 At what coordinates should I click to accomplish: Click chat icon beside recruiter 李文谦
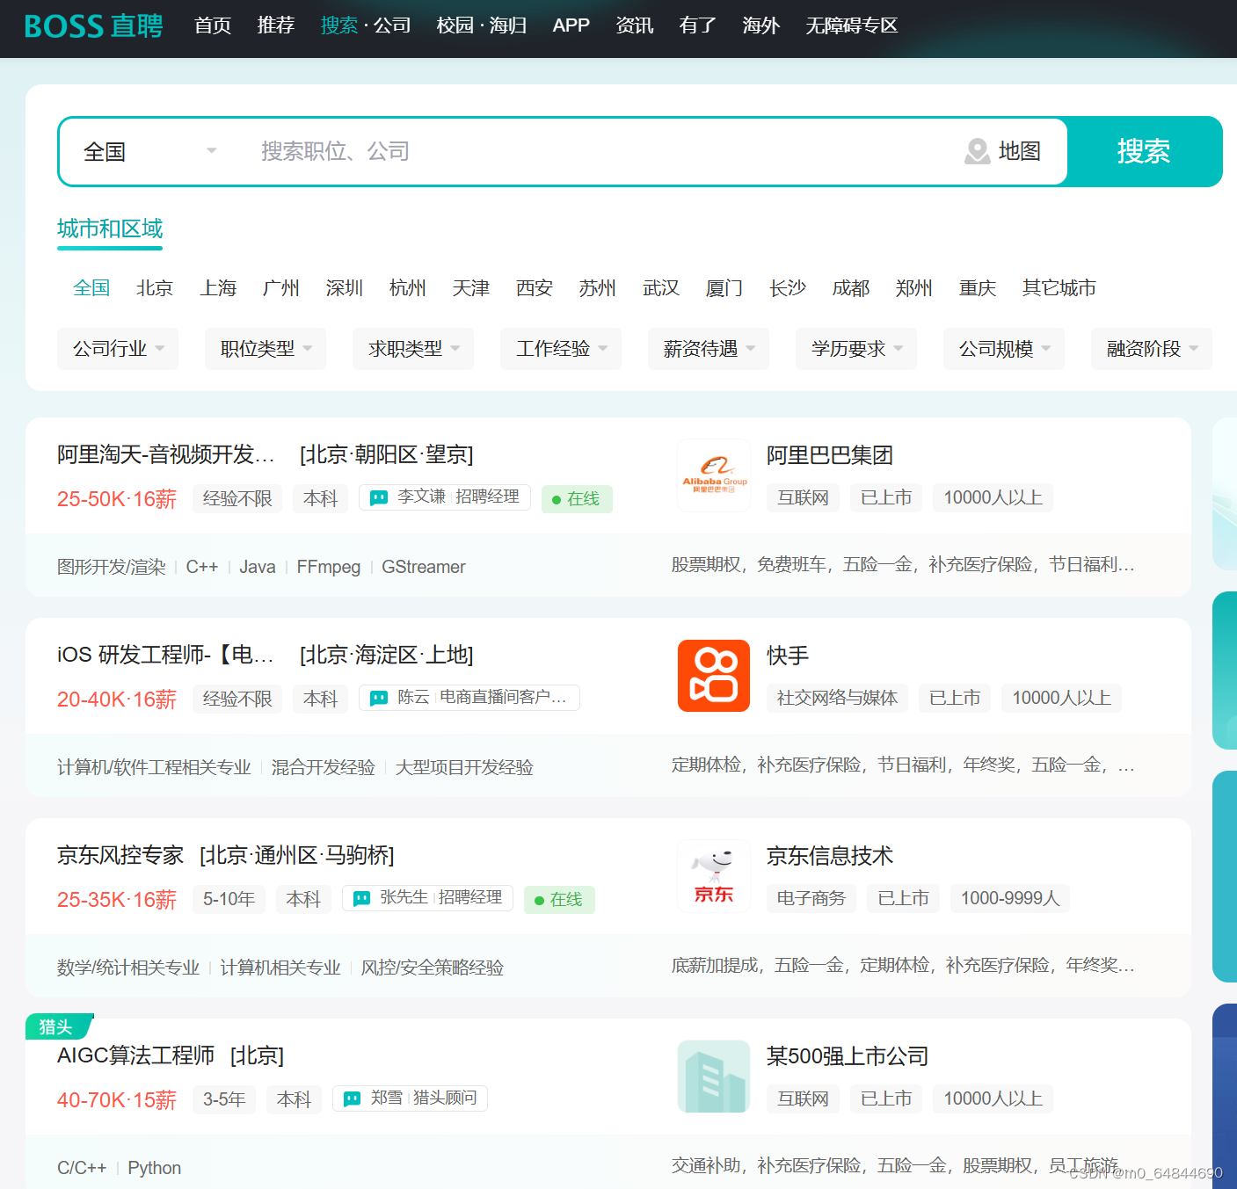click(379, 497)
